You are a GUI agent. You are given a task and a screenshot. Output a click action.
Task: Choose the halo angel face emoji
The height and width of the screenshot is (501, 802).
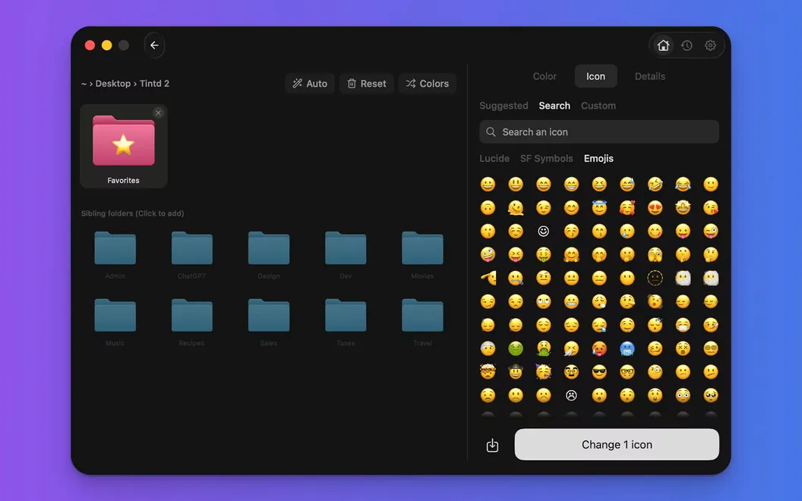(599, 207)
